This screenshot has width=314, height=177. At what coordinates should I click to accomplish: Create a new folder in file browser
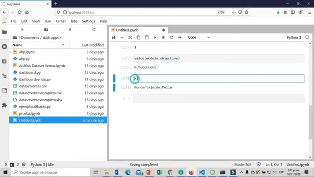click(46, 29)
